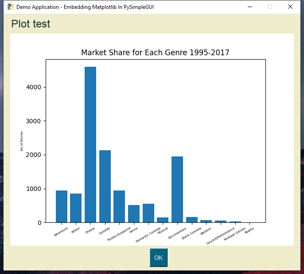Click the Horror bar
This screenshot has width=304, height=274.
pos(134,213)
